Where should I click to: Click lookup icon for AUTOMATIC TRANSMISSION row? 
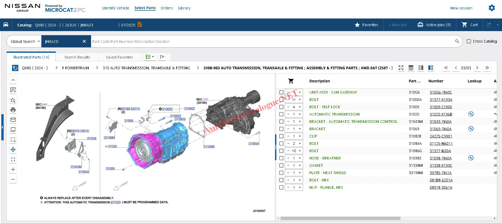click(471, 114)
